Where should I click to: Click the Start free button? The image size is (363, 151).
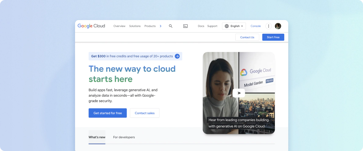[273, 37]
